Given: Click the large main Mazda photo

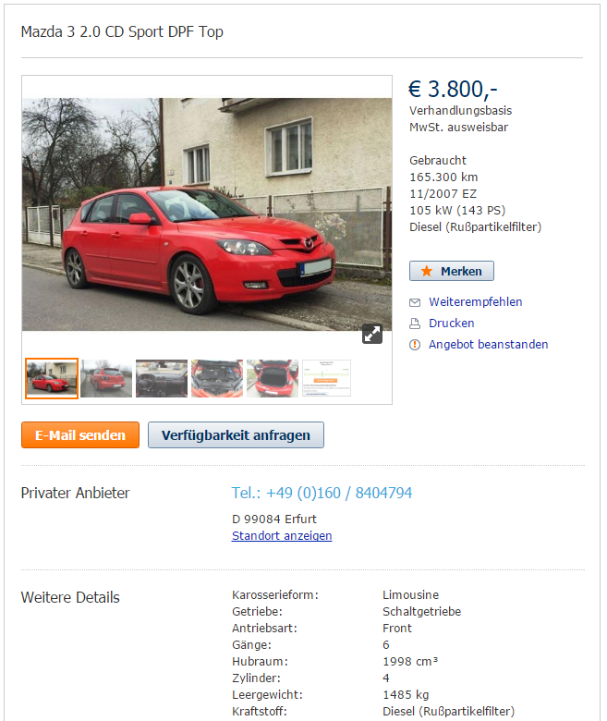Looking at the screenshot, I should [207, 214].
